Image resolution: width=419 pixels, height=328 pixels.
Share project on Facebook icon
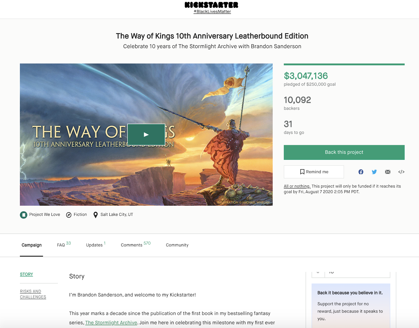pos(361,172)
